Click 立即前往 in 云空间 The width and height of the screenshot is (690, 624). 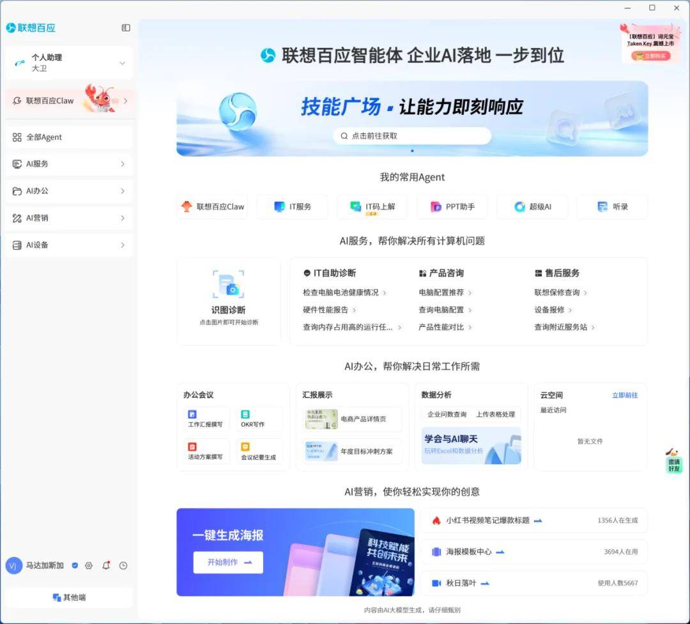625,395
